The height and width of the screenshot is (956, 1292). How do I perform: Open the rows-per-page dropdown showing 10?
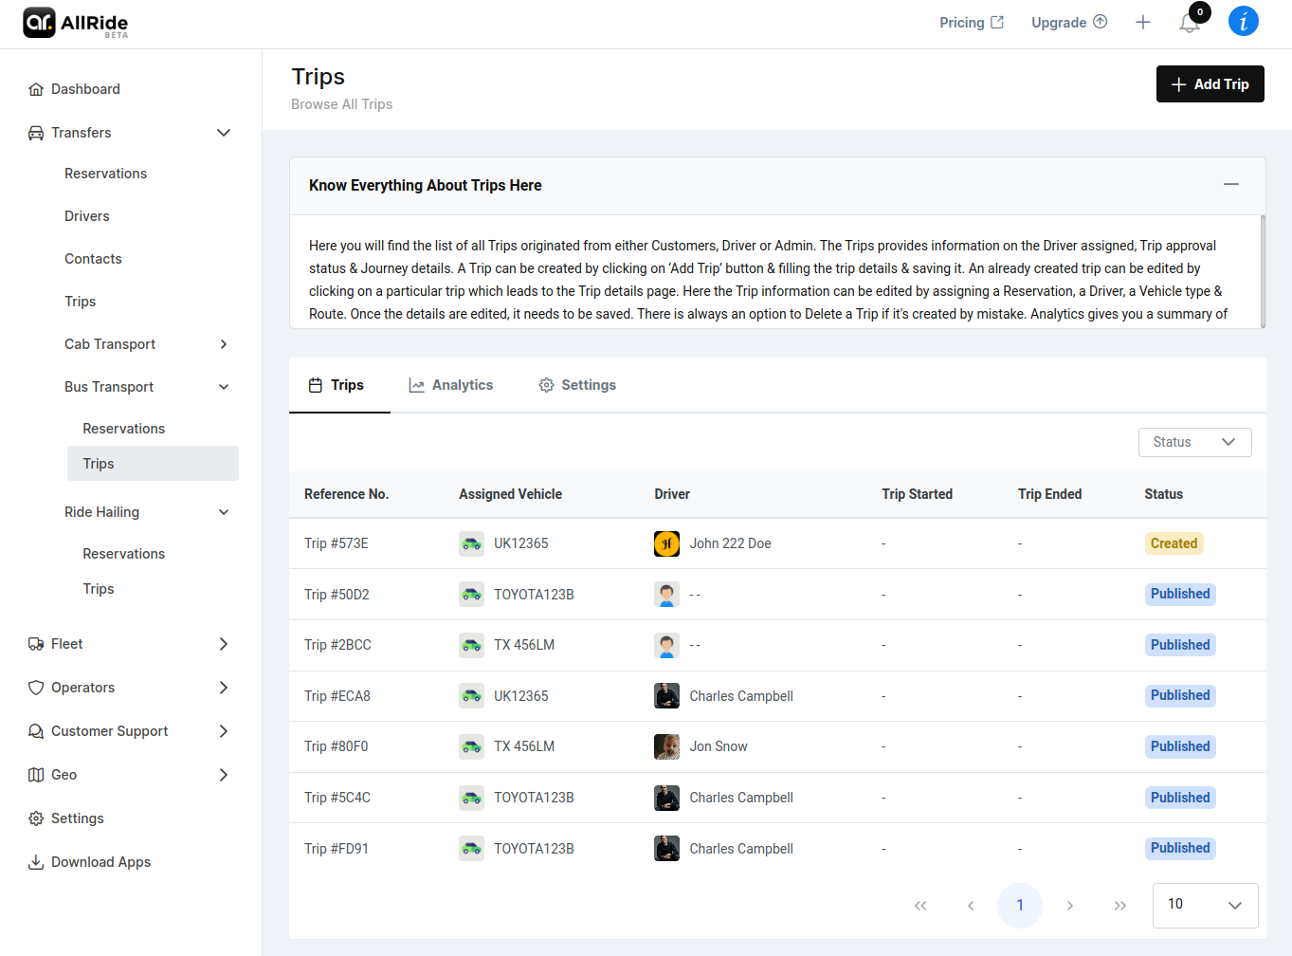[x=1205, y=905]
